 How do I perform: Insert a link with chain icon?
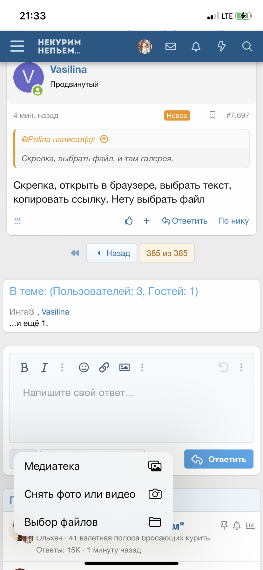[x=104, y=368]
